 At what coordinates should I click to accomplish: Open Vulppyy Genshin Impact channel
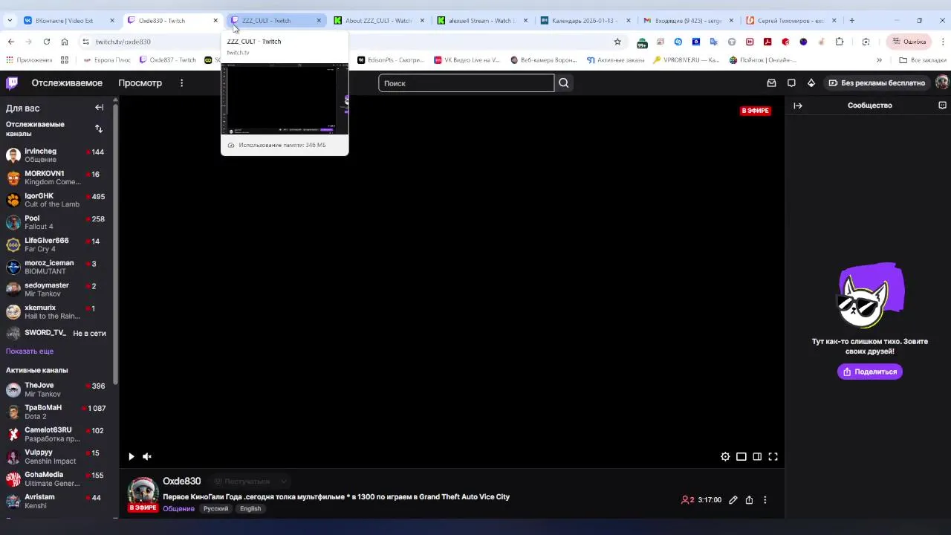coord(57,456)
